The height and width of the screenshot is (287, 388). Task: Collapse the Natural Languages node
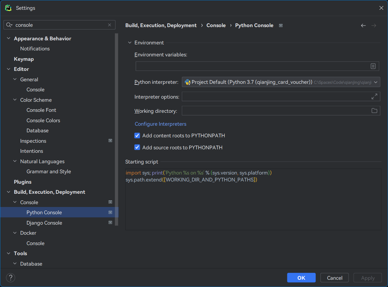coord(15,161)
